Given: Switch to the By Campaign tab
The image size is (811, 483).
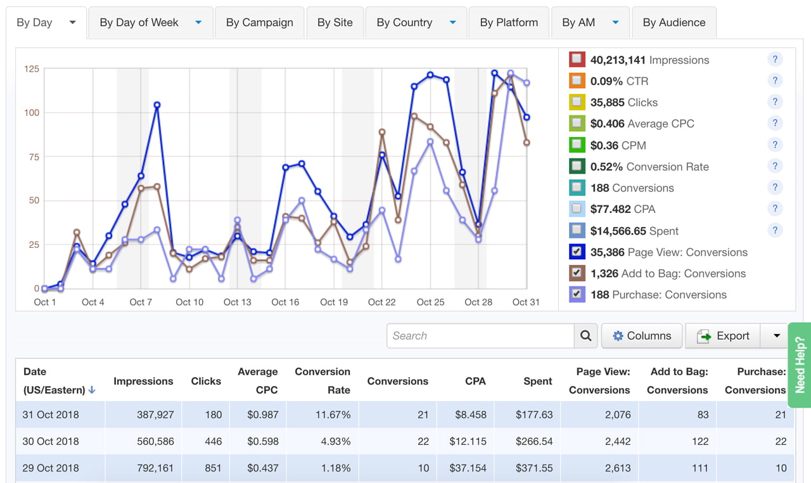Looking at the screenshot, I should tap(259, 23).
